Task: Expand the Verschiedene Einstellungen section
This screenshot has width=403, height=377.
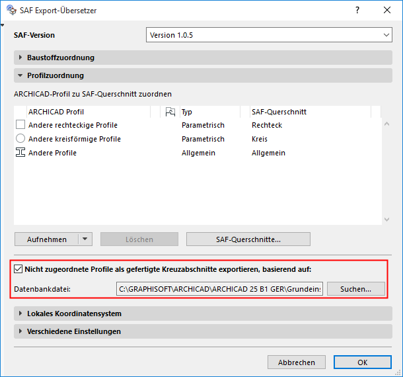Action: [x=203, y=331]
